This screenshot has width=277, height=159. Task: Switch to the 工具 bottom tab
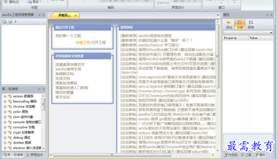[246, 155]
